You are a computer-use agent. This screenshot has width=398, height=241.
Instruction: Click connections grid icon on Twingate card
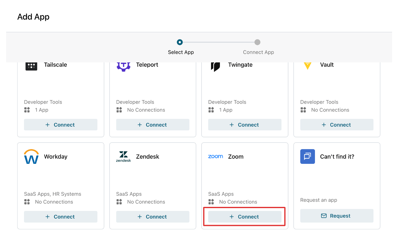[x=211, y=110]
